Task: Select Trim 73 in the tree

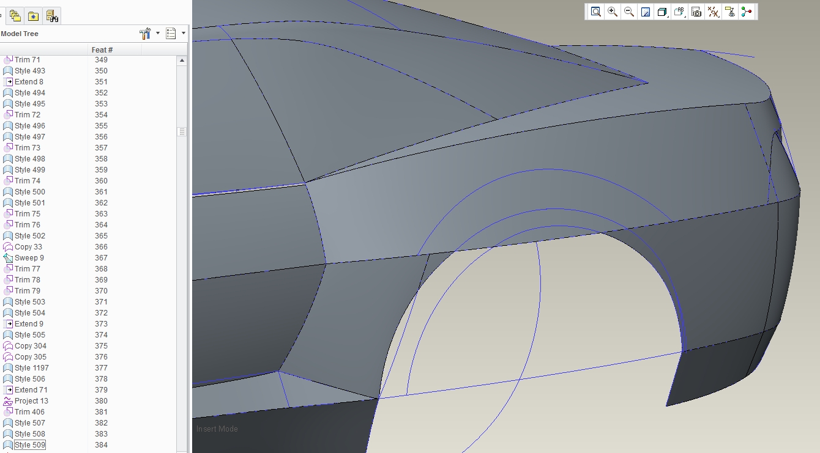Action: 28,148
